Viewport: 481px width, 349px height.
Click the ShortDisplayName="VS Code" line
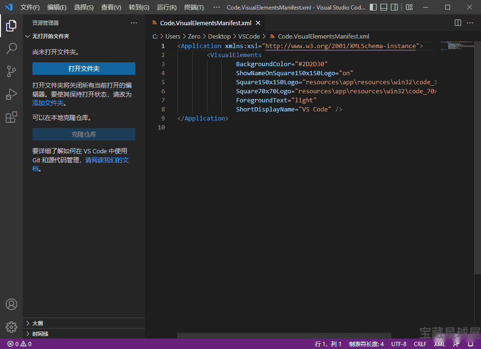289,110
